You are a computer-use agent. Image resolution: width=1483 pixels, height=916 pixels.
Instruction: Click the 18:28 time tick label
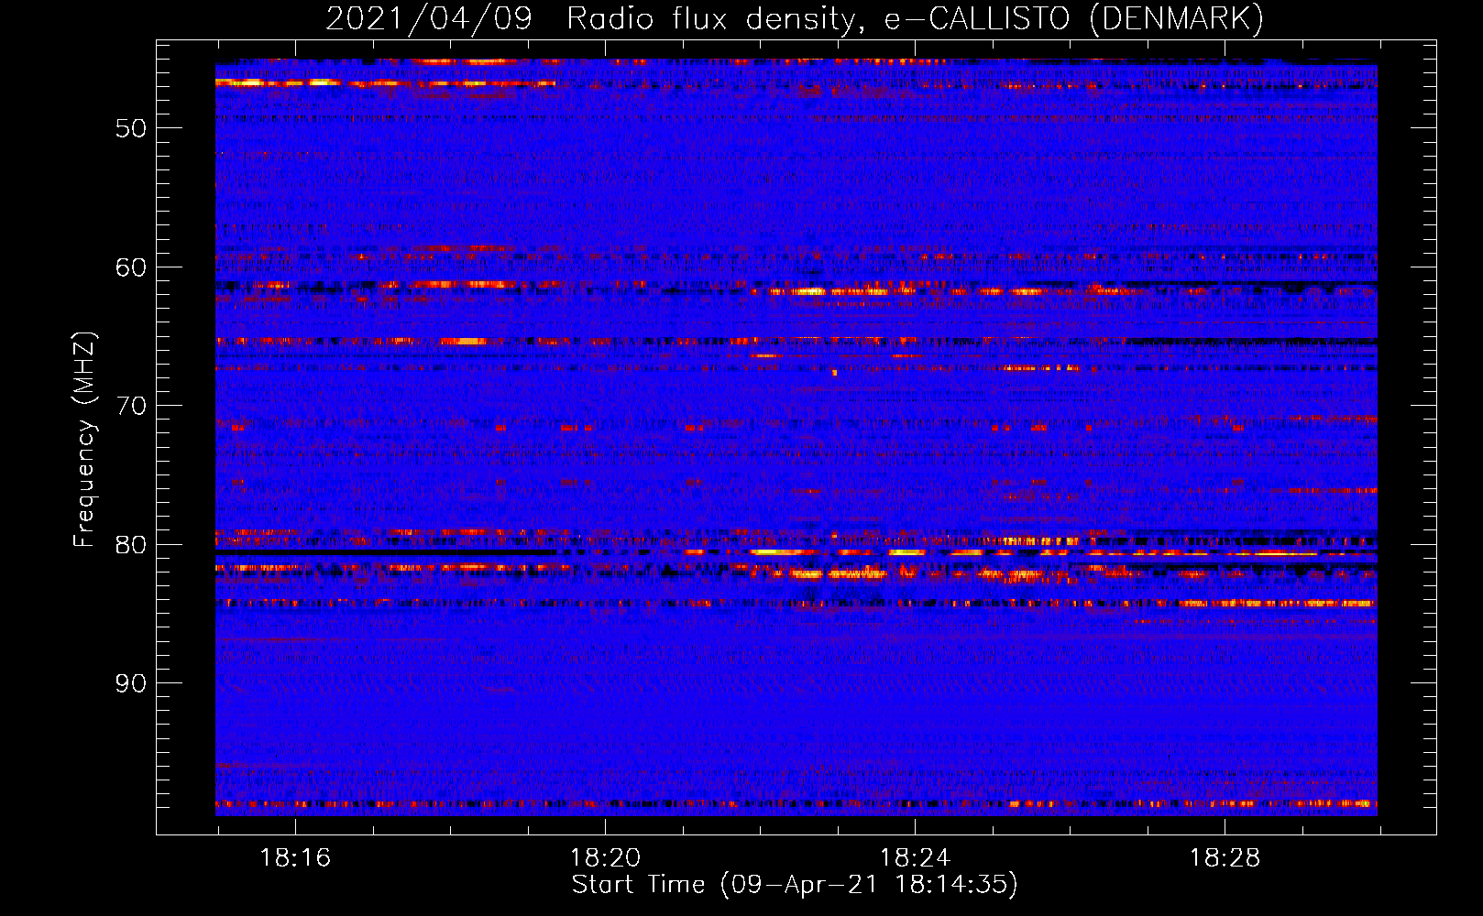point(1225,857)
